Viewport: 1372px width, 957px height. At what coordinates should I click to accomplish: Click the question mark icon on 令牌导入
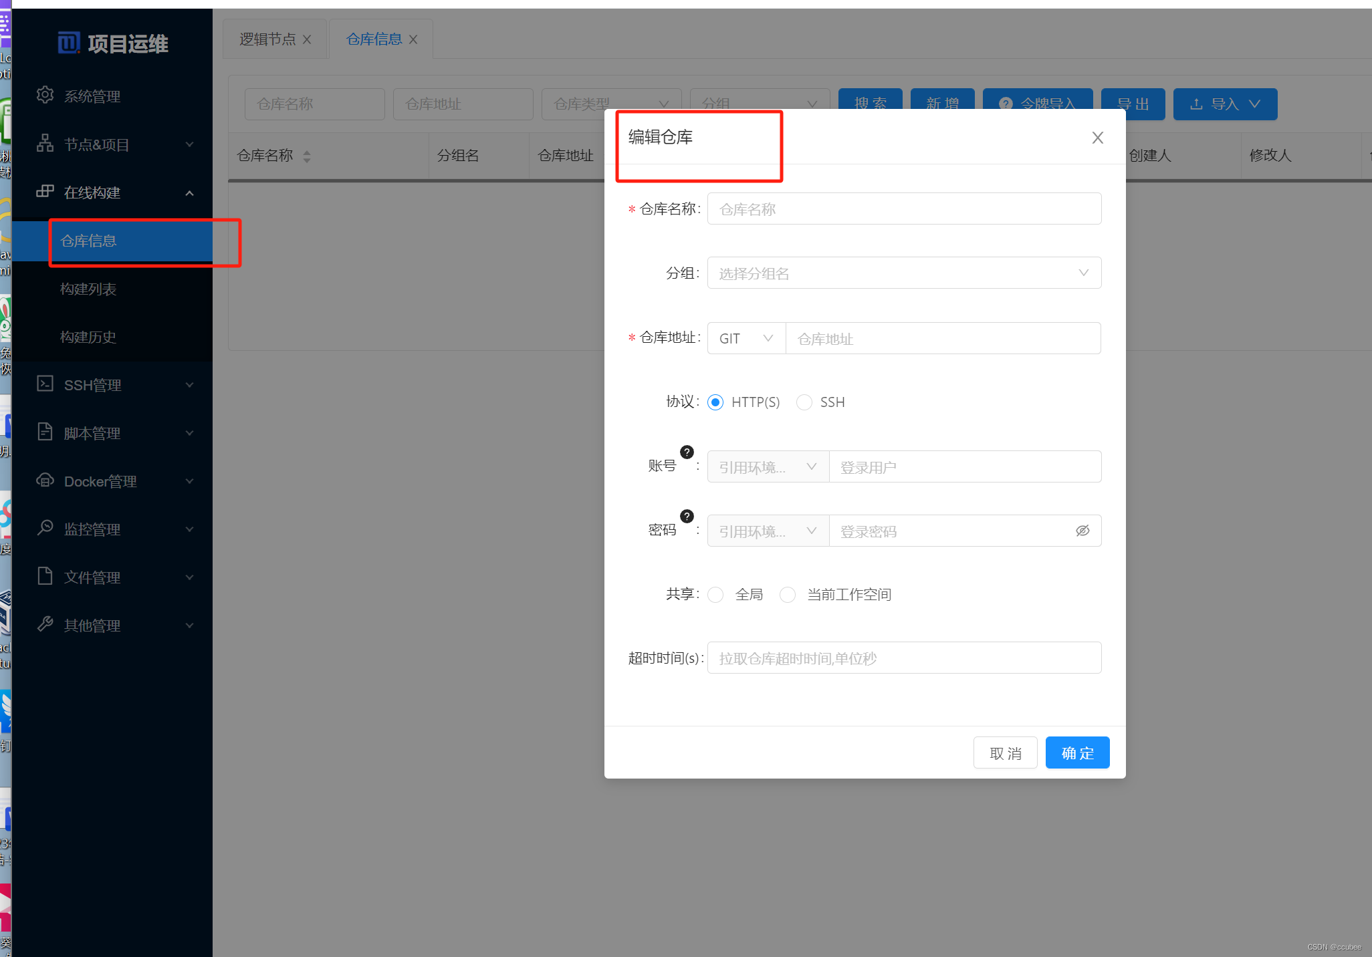click(1006, 104)
